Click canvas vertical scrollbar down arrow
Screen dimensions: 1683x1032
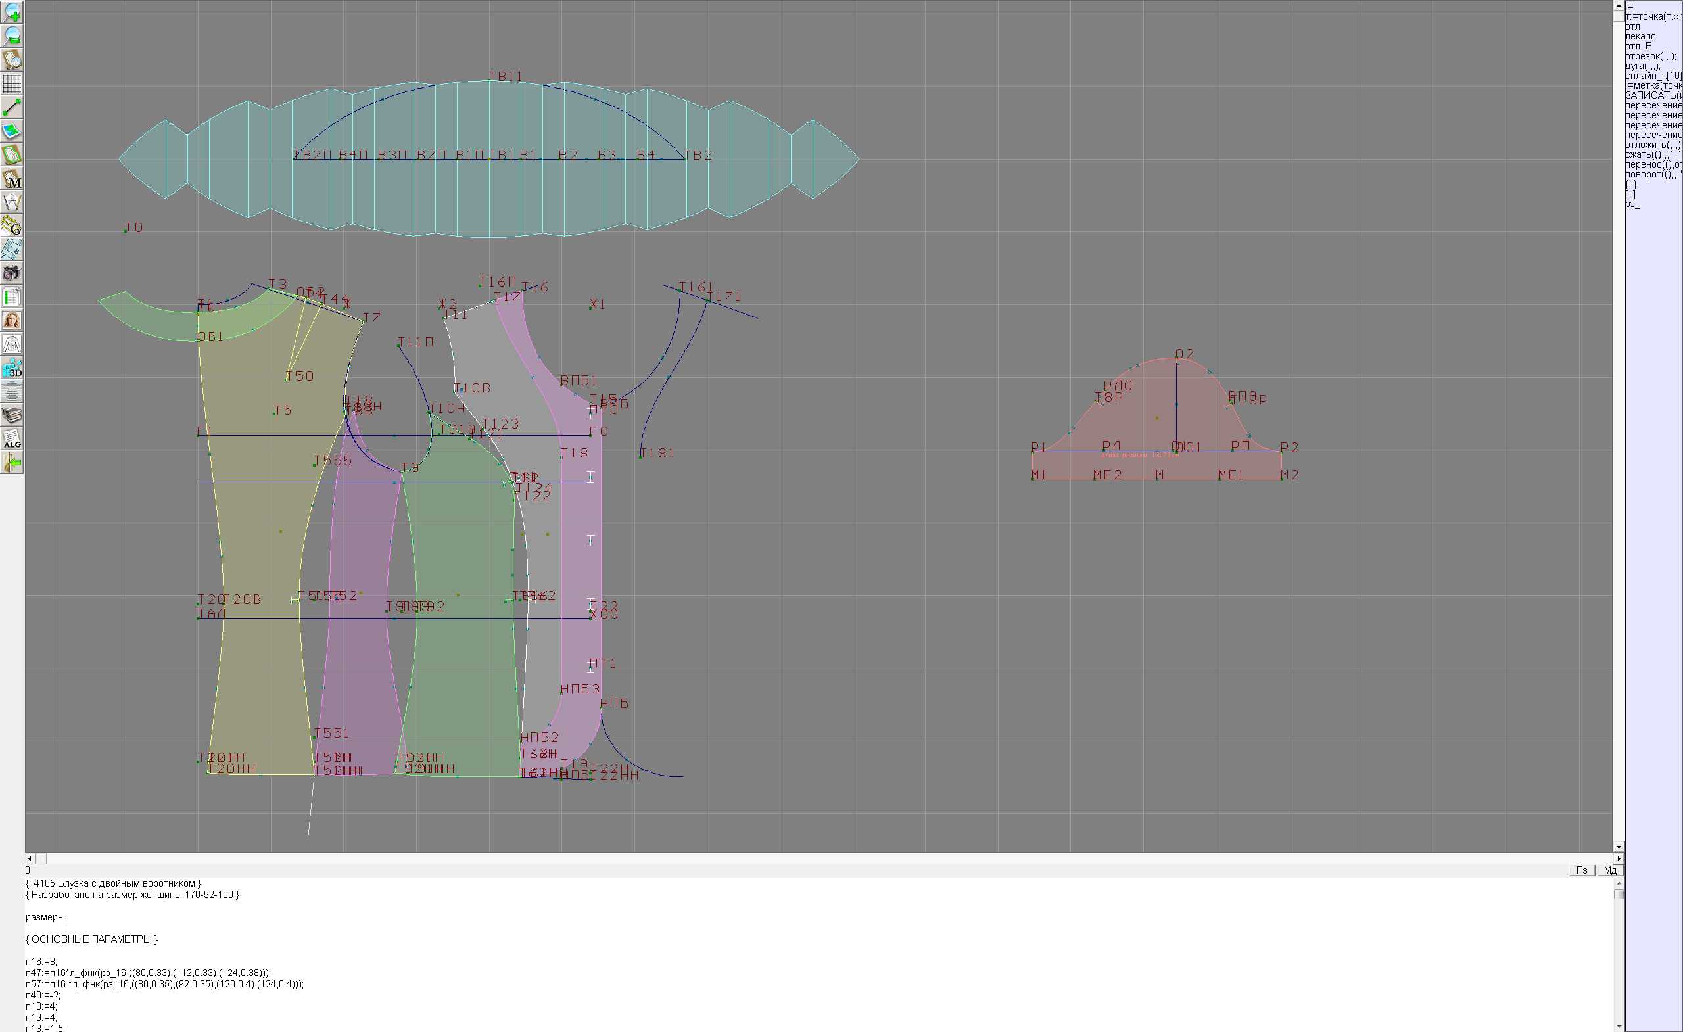pos(1618,847)
